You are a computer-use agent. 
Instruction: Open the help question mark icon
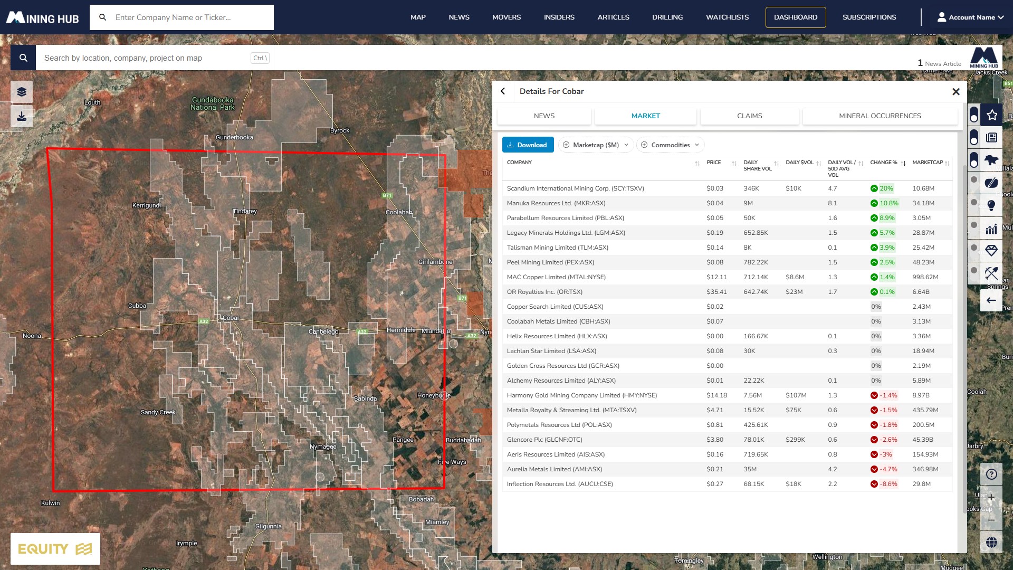coord(991,474)
